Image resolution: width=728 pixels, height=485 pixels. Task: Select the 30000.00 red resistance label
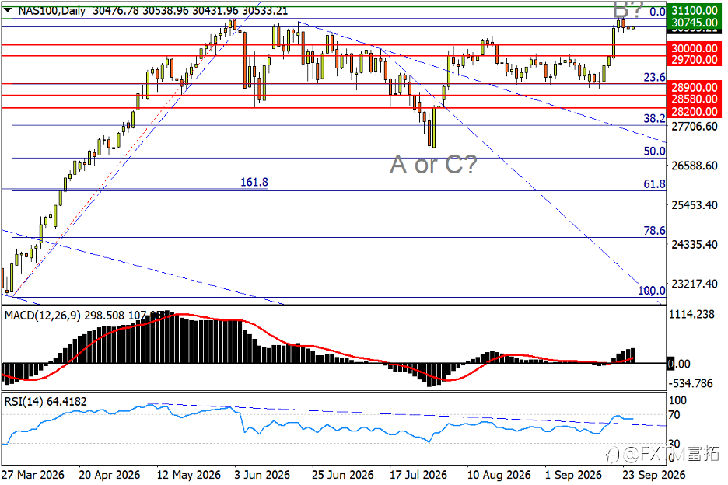pos(694,48)
